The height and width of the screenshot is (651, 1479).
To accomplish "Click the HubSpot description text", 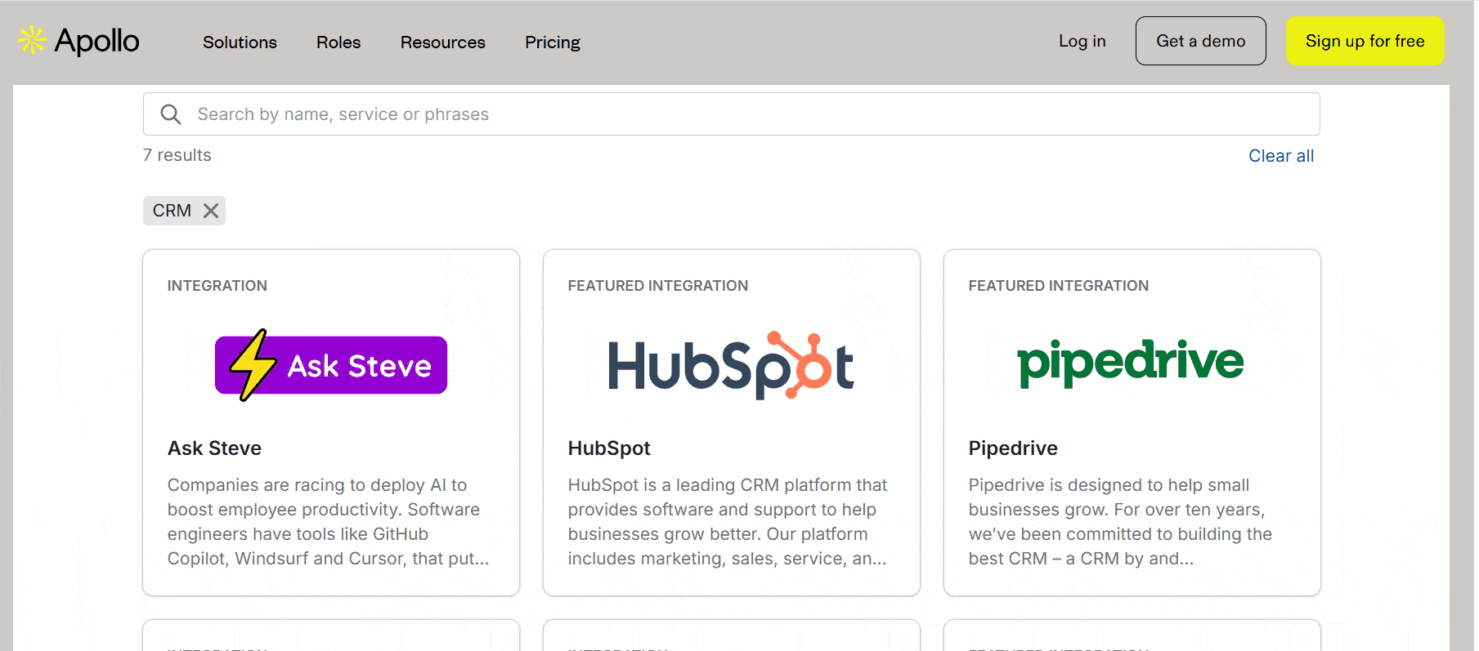I will point(728,521).
